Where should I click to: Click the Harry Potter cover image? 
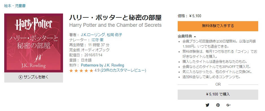pyautogui.click(x=34, y=43)
